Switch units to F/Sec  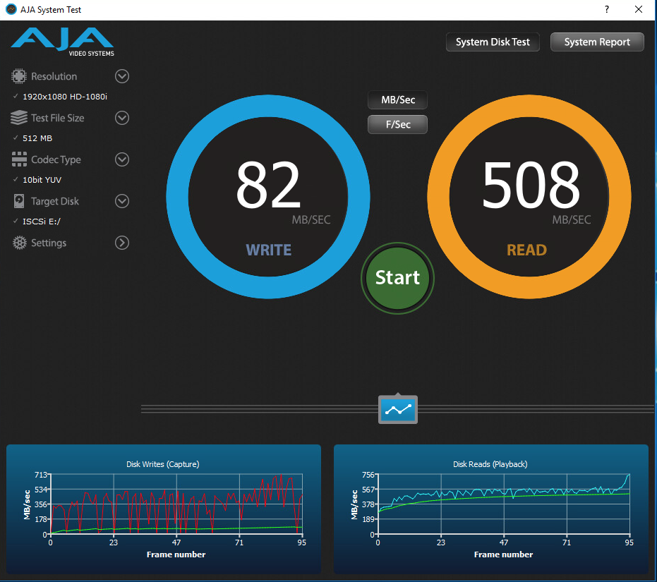[397, 124]
